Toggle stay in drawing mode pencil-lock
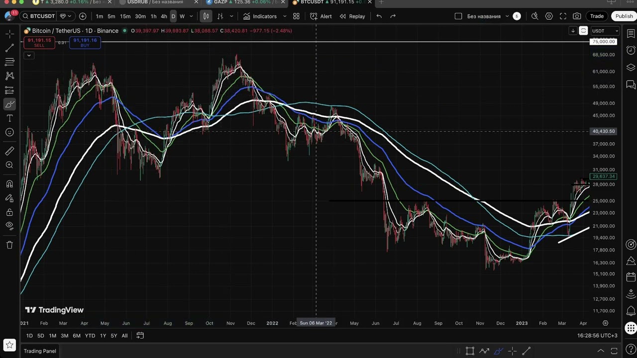The width and height of the screenshot is (637, 358). tap(9, 198)
